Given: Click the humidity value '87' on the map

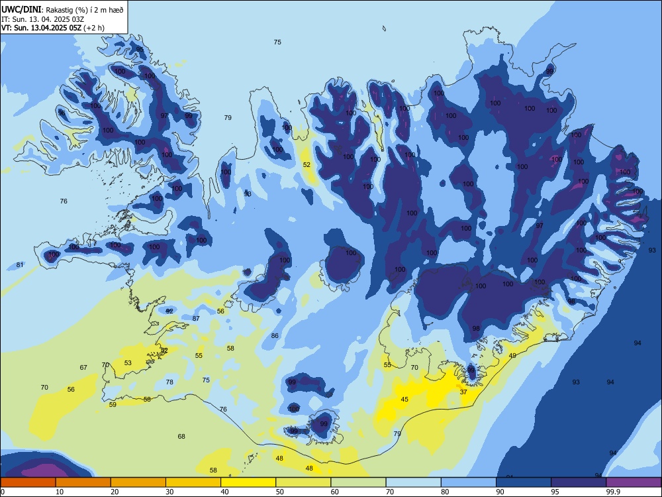Looking at the screenshot, I should pyautogui.click(x=196, y=318).
